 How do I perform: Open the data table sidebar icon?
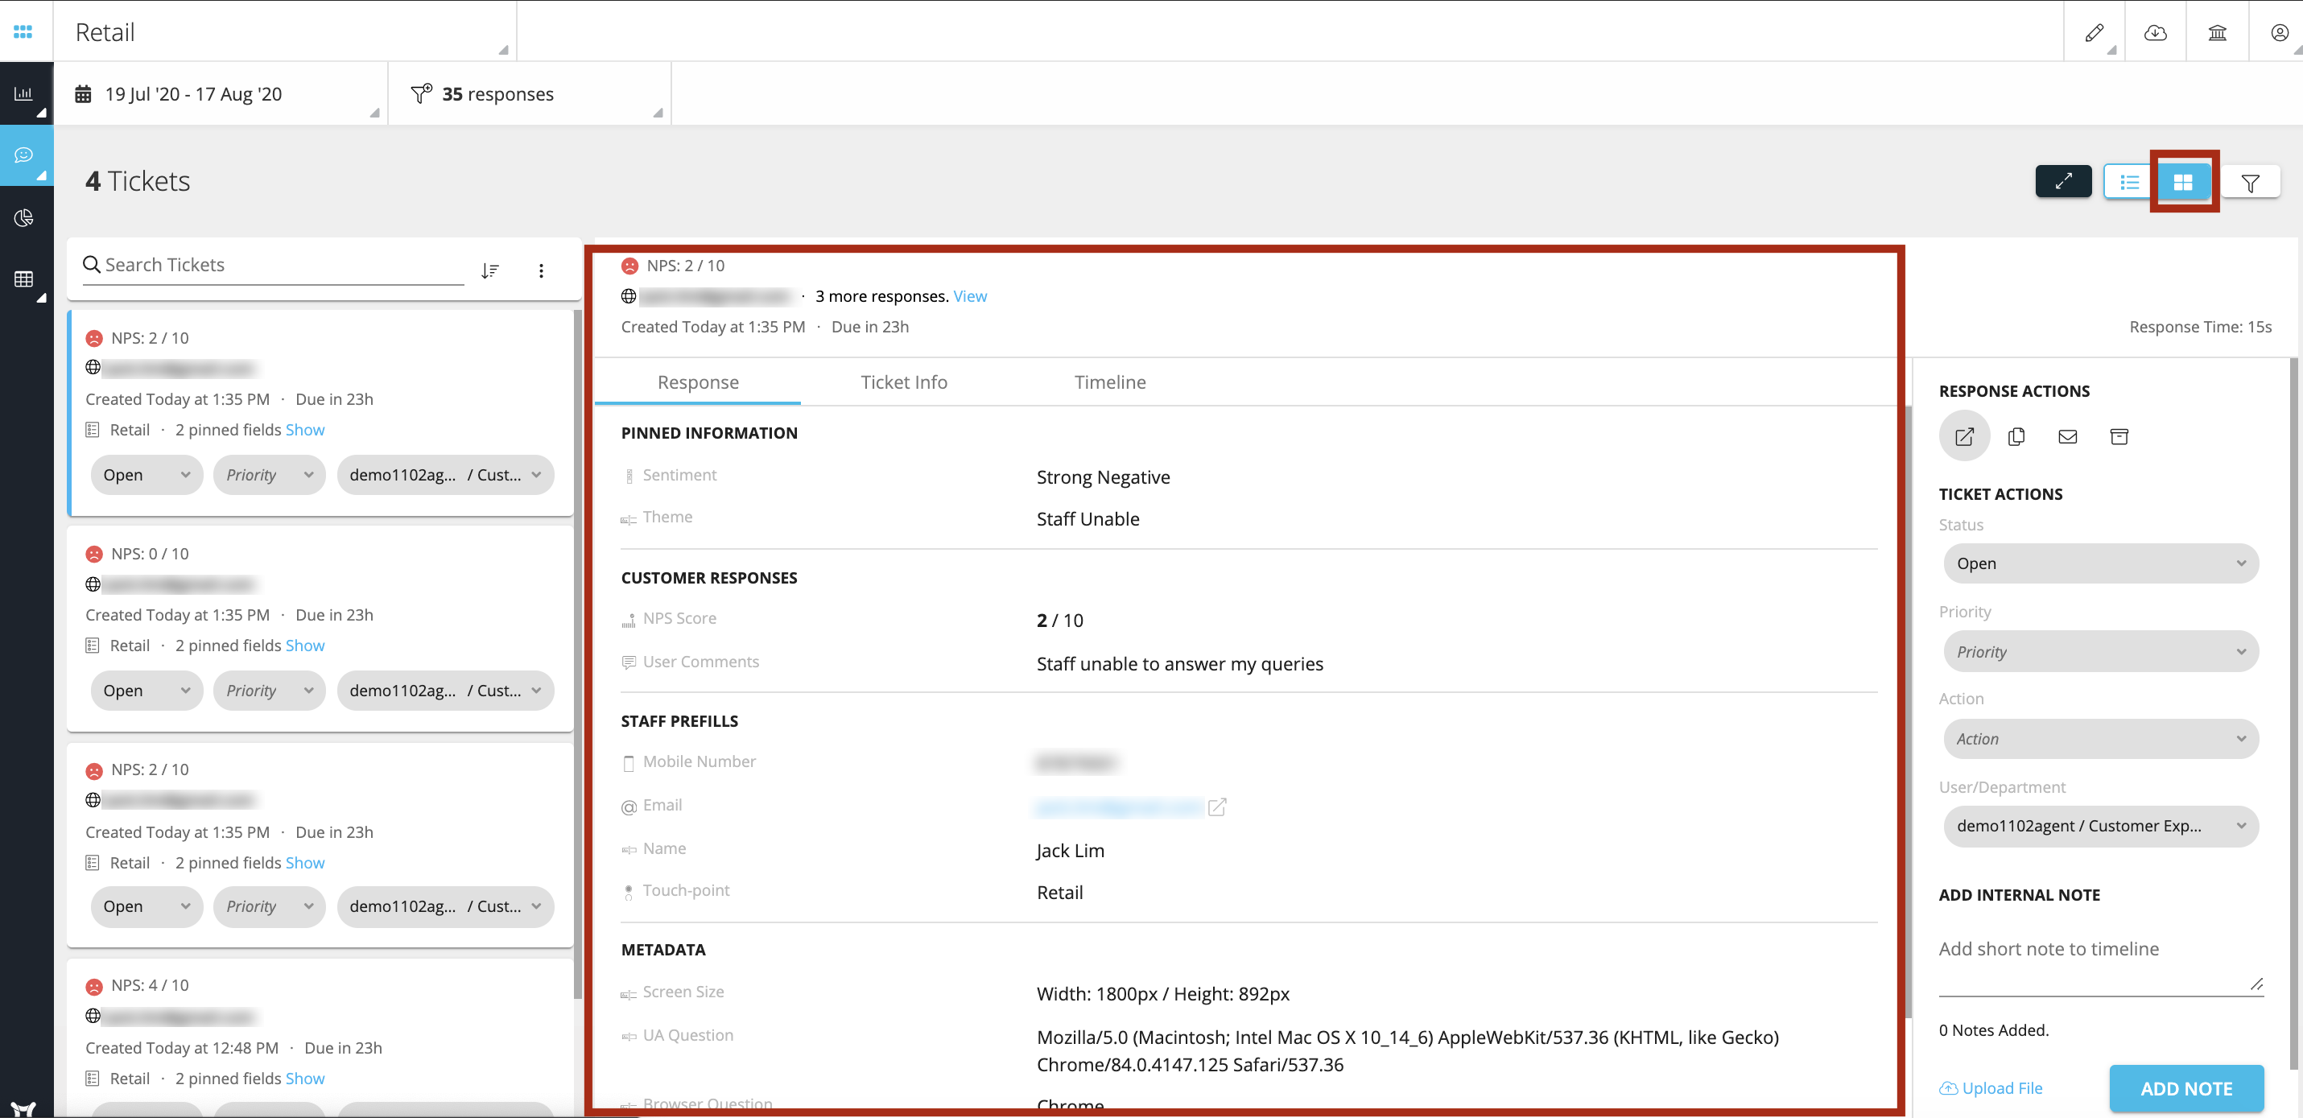(x=24, y=280)
